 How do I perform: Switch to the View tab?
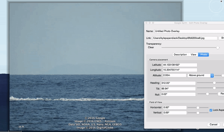pos(193,55)
